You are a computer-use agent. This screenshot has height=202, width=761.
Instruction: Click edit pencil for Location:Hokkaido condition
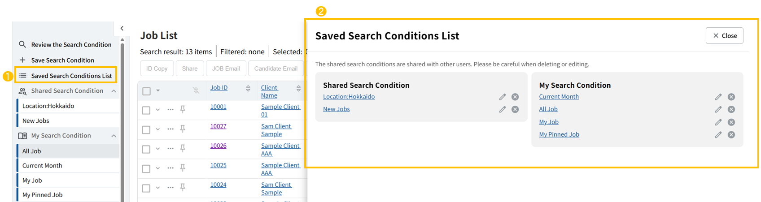(x=503, y=97)
